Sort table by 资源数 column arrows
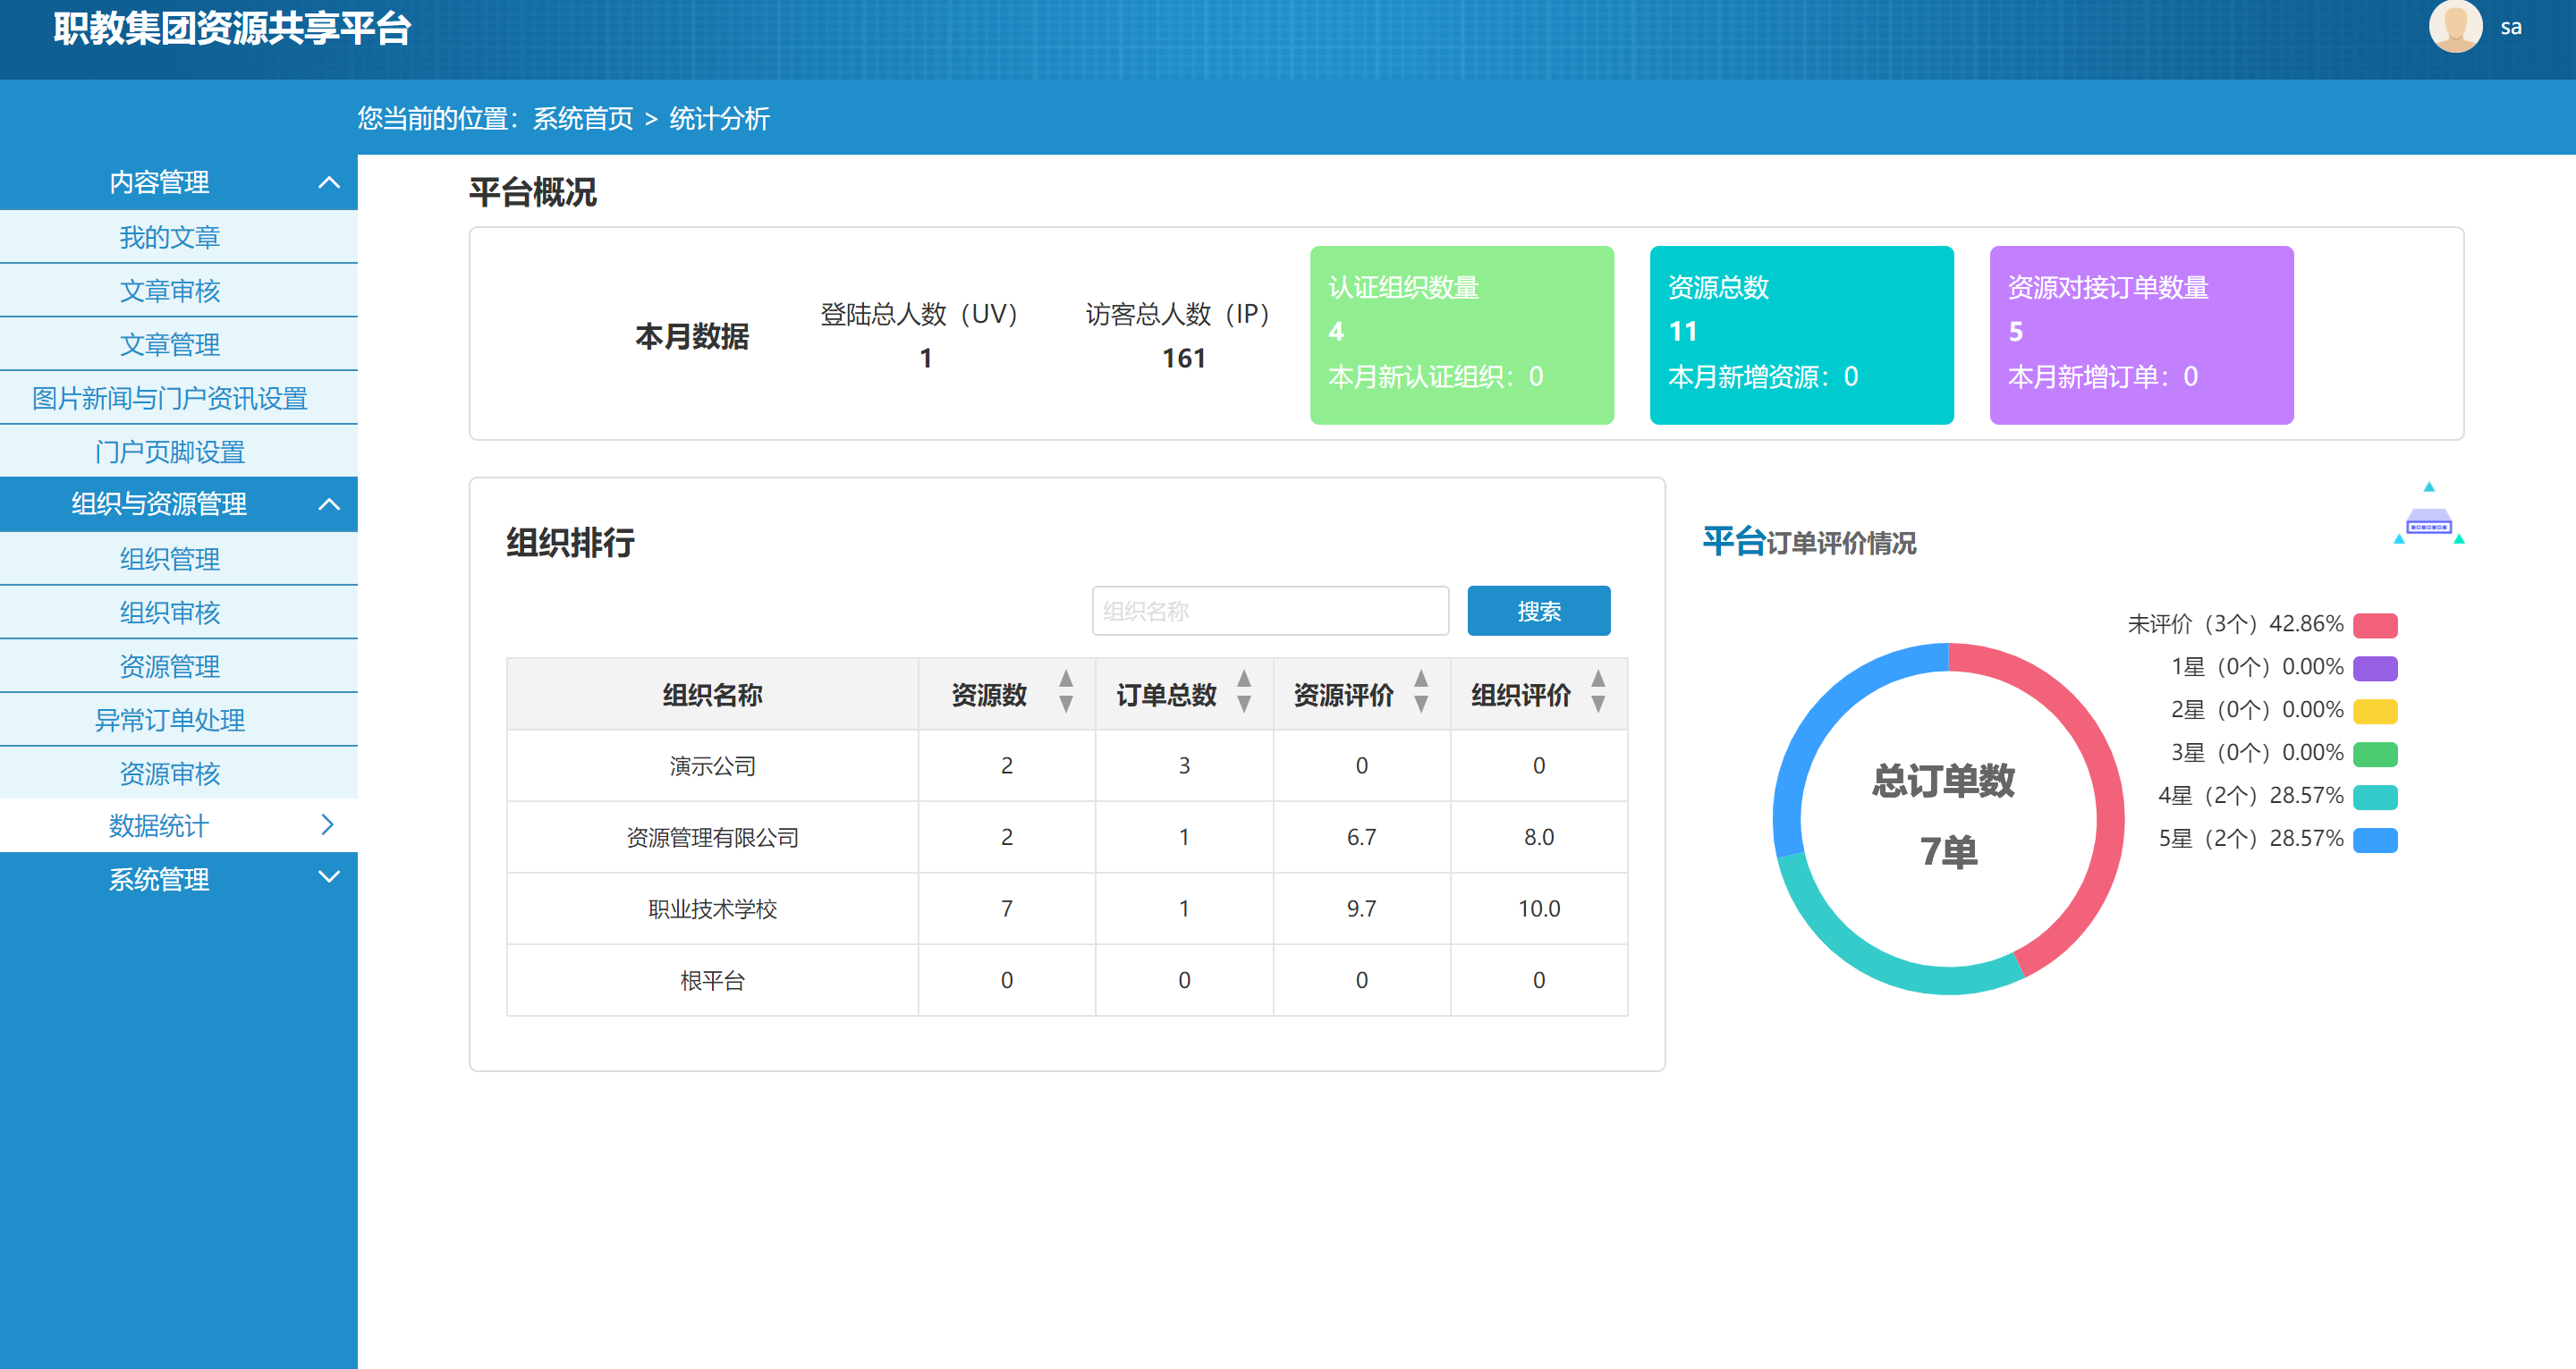Image resolution: width=2576 pixels, height=1369 pixels. click(1066, 692)
